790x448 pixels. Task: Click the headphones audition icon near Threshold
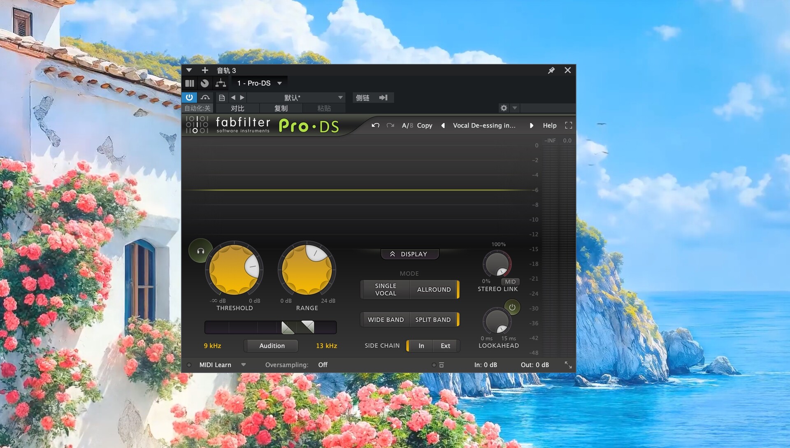coord(200,251)
